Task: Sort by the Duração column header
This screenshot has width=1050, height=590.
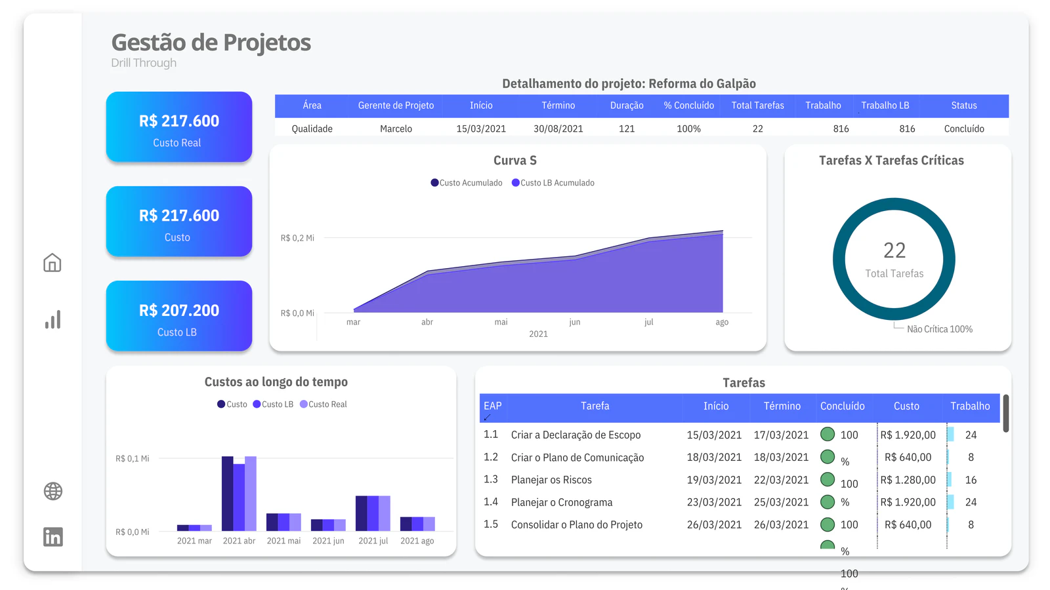Action: [x=627, y=106]
